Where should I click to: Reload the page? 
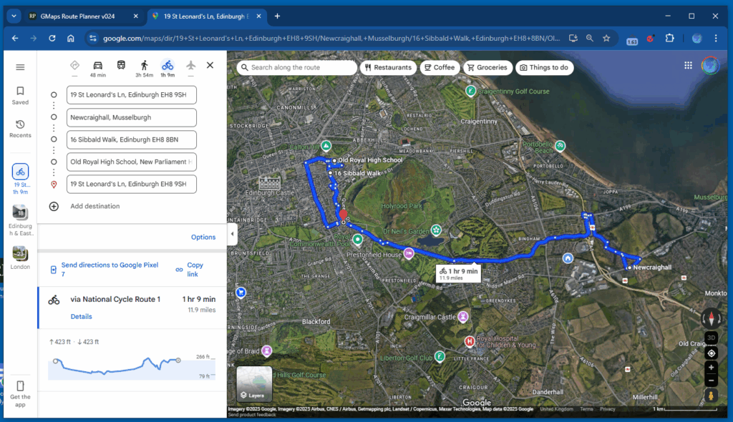point(52,39)
